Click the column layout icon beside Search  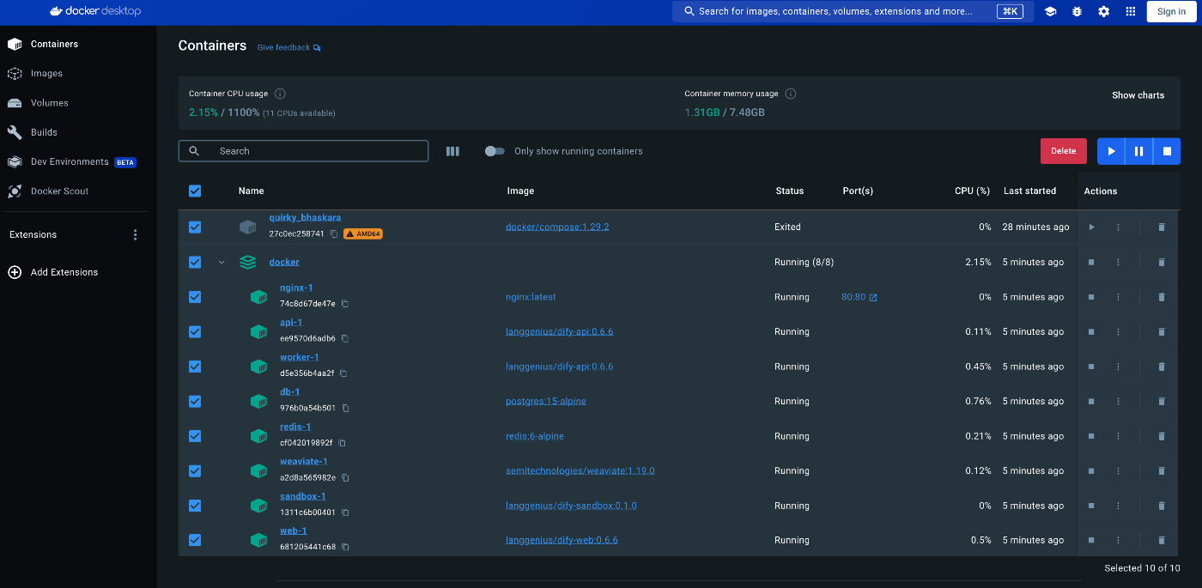[x=453, y=151]
